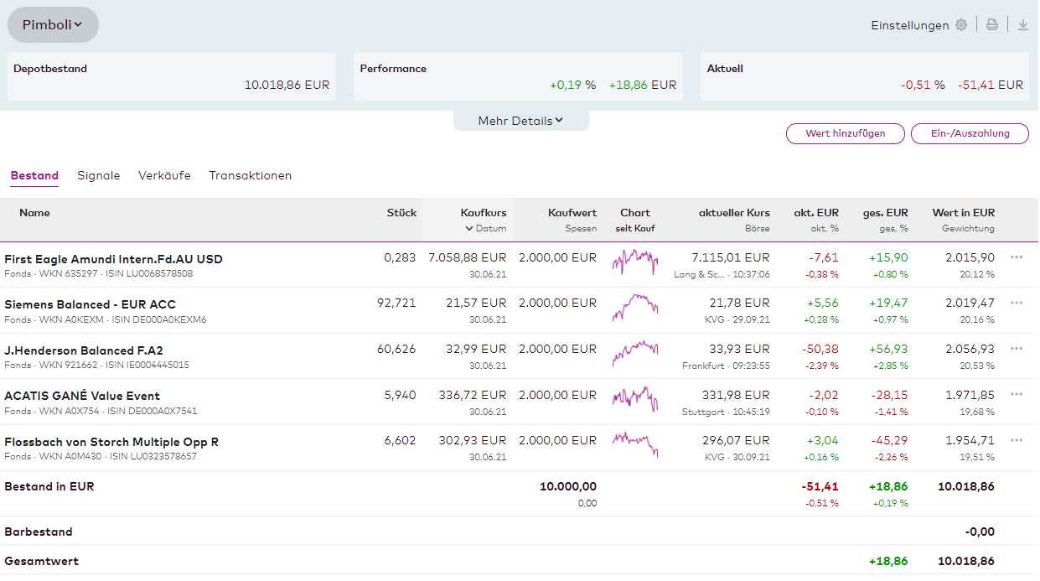This screenshot has height=581, width=1040.
Task: Click the print icon
Action: tap(992, 25)
